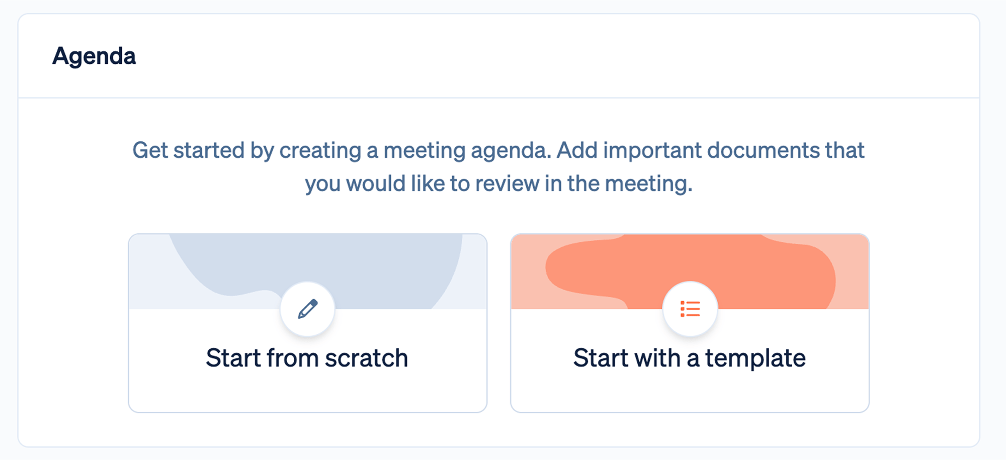Click the "Get started by creating a meeting agenda" line
The width and height of the screenshot is (1006, 460).
click(x=341, y=150)
